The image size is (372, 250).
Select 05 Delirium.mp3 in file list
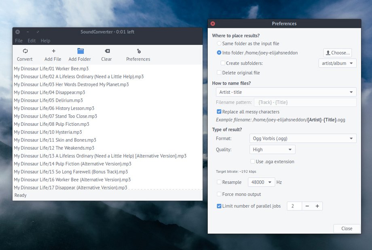click(x=48, y=100)
